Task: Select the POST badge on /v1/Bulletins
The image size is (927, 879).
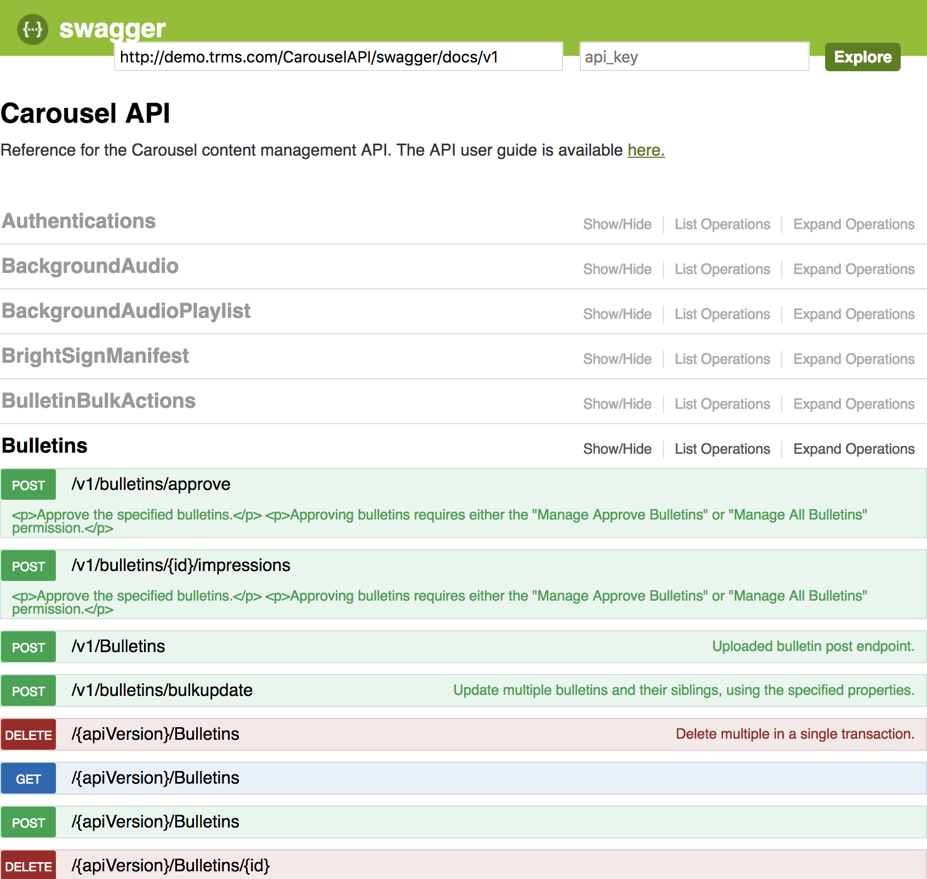Action: (28, 647)
